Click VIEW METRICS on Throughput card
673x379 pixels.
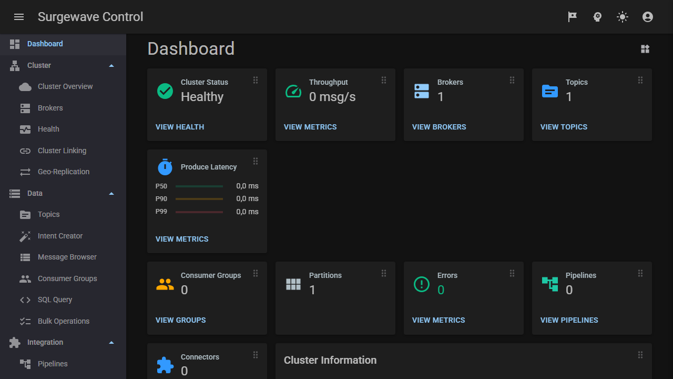point(310,127)
